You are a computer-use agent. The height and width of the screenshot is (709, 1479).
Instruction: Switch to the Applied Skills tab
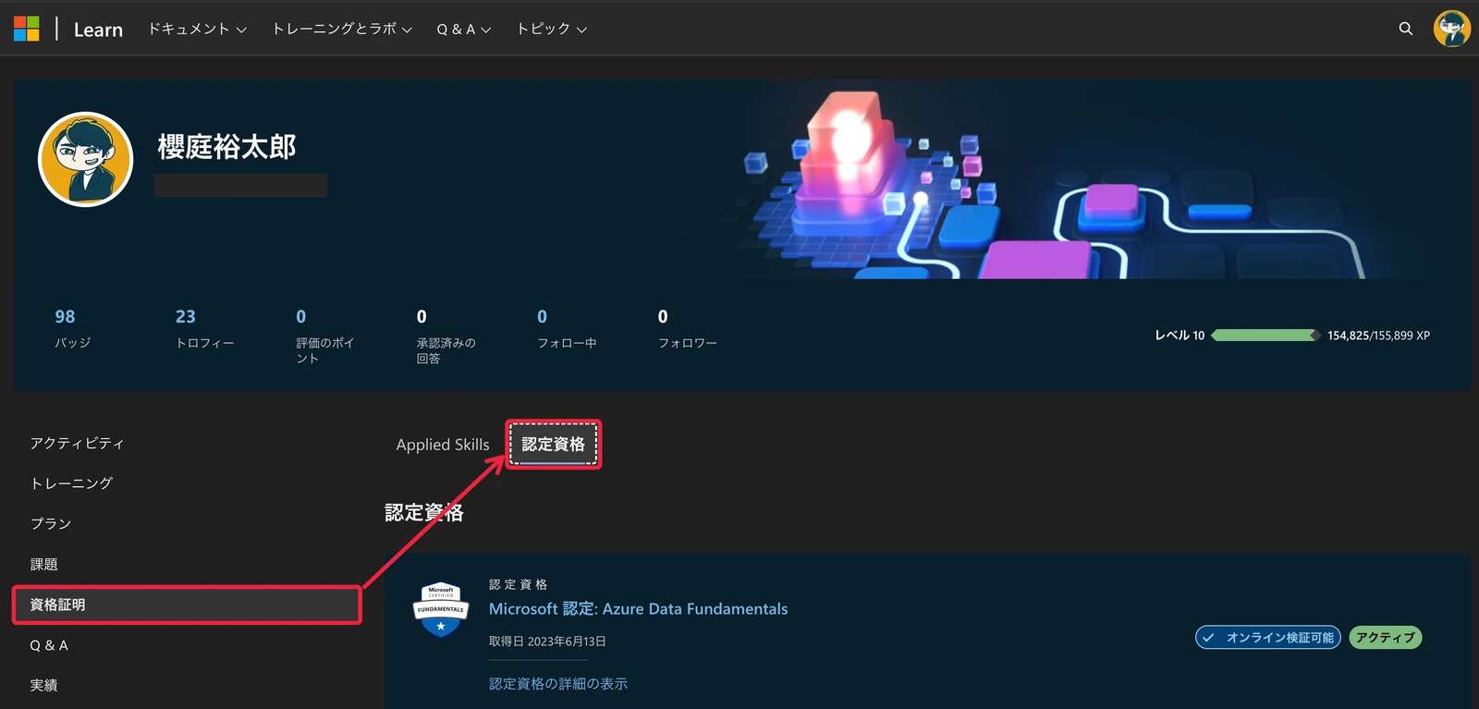(443, 445)
